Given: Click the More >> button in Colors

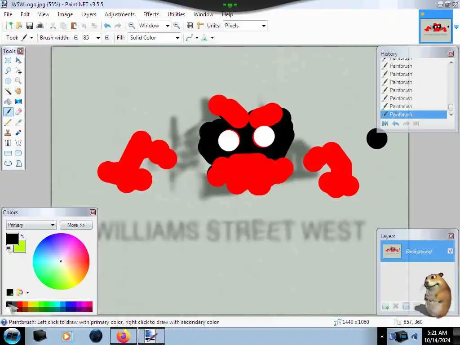Looking at the screenshot, I should pyautogui.click(x=76, y=225).
